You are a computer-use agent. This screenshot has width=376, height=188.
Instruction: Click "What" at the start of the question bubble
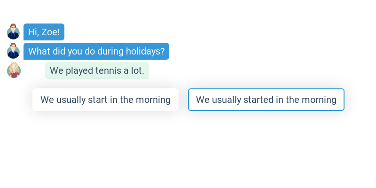coord(38,51)
